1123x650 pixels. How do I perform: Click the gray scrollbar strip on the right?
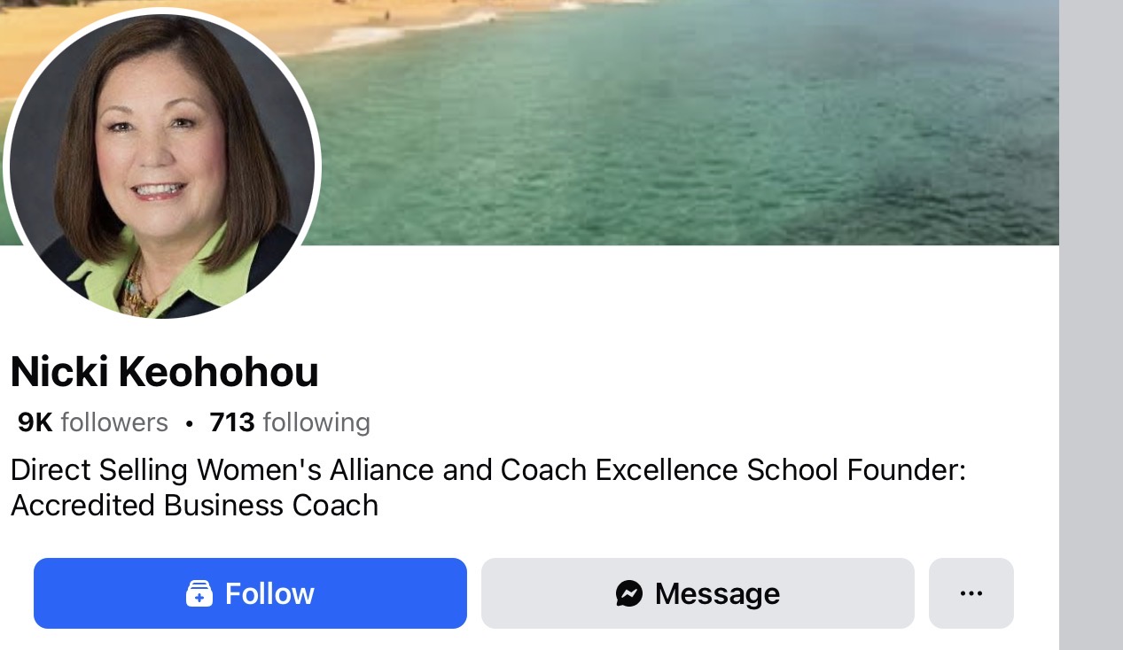[1091, 325]
